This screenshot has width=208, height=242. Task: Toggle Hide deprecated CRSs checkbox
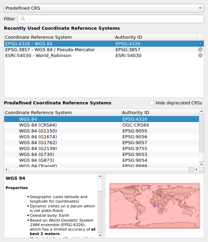(151, 103)
